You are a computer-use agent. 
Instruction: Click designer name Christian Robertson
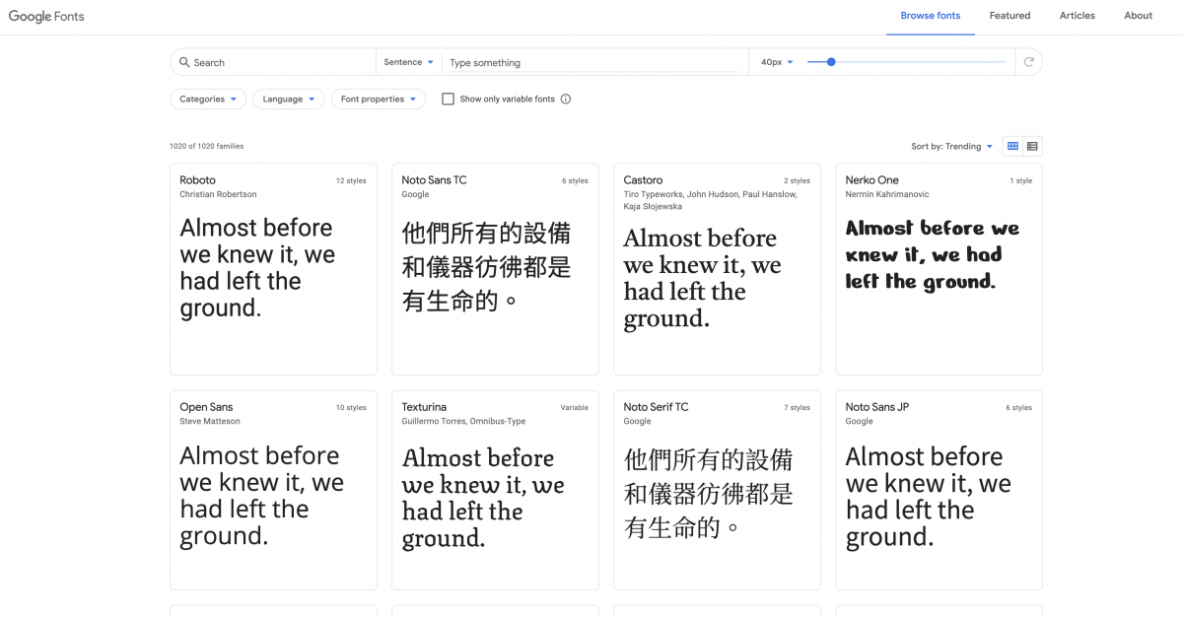point(218,194)
